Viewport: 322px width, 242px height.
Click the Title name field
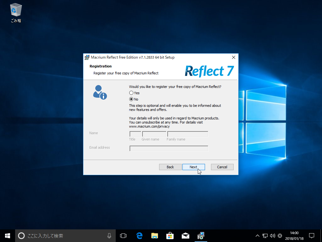pos(135,134)
